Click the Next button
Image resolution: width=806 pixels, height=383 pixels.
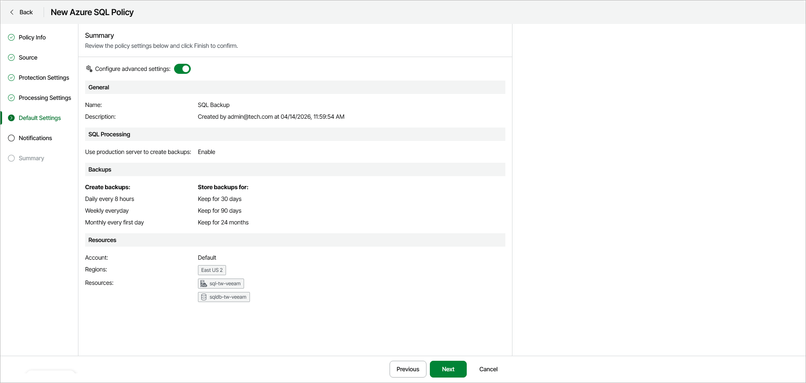448,369
